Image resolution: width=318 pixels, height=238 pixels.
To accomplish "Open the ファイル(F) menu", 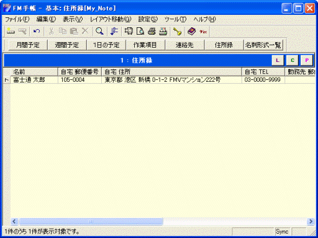I will [17, 19].
